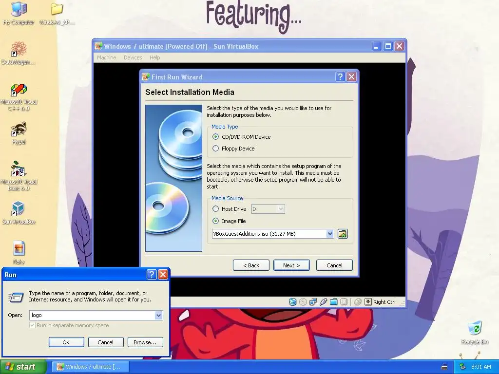
Task: Open the virtual media manager folder icon
Action: click(343, 234)
